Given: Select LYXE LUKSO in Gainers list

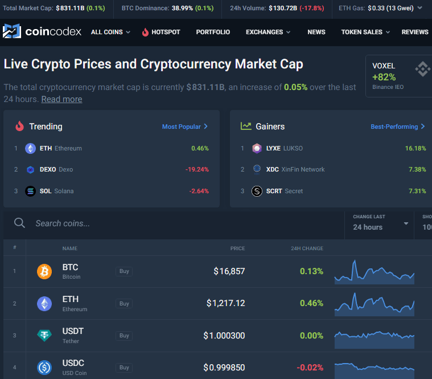Looking at the screenshot, I should point(334,148).
